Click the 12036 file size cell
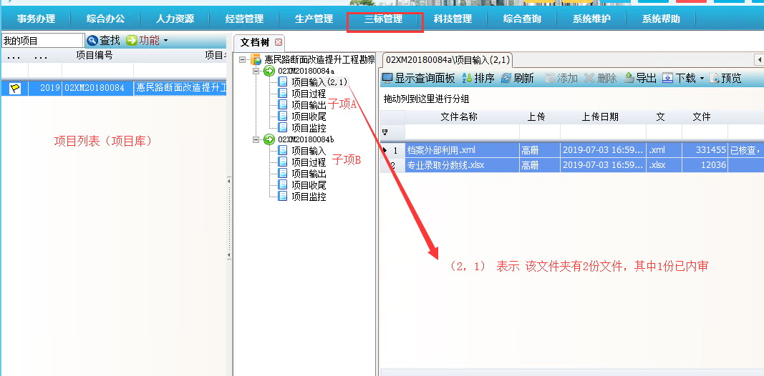764x376 pixels. [705, 165]
